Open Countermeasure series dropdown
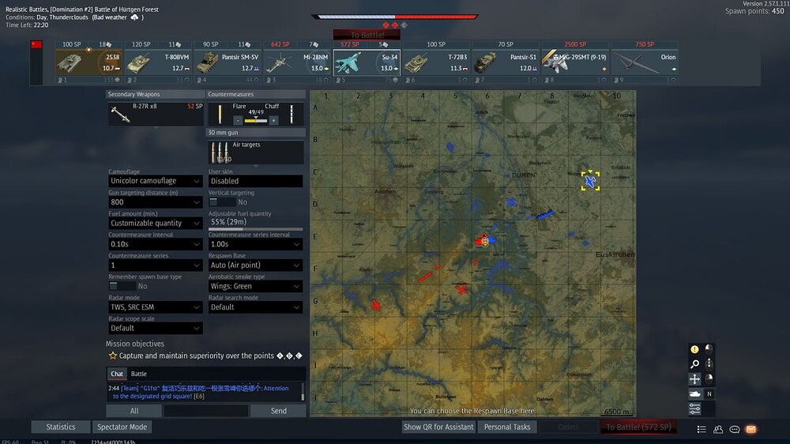The image size is (790, 444). pos(155,265)
